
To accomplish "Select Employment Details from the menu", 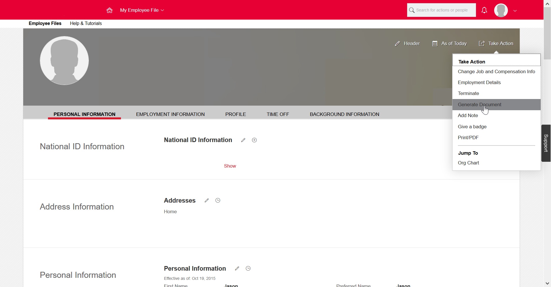I will [496, 83].
